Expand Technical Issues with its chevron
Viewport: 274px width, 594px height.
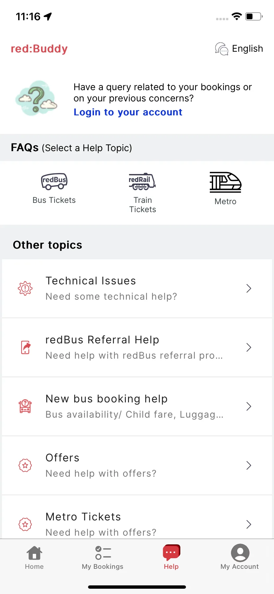[249, 288]
